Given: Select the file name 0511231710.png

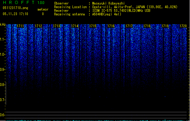Looking at the screenshot, I should pyautogui.click(x=15, y=8).
